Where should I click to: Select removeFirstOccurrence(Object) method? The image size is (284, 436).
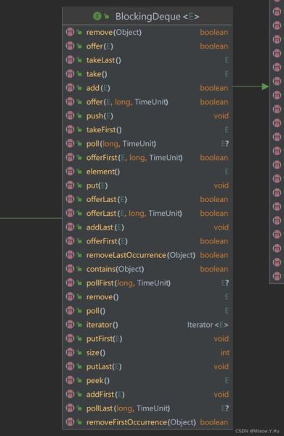click(141, 421)
